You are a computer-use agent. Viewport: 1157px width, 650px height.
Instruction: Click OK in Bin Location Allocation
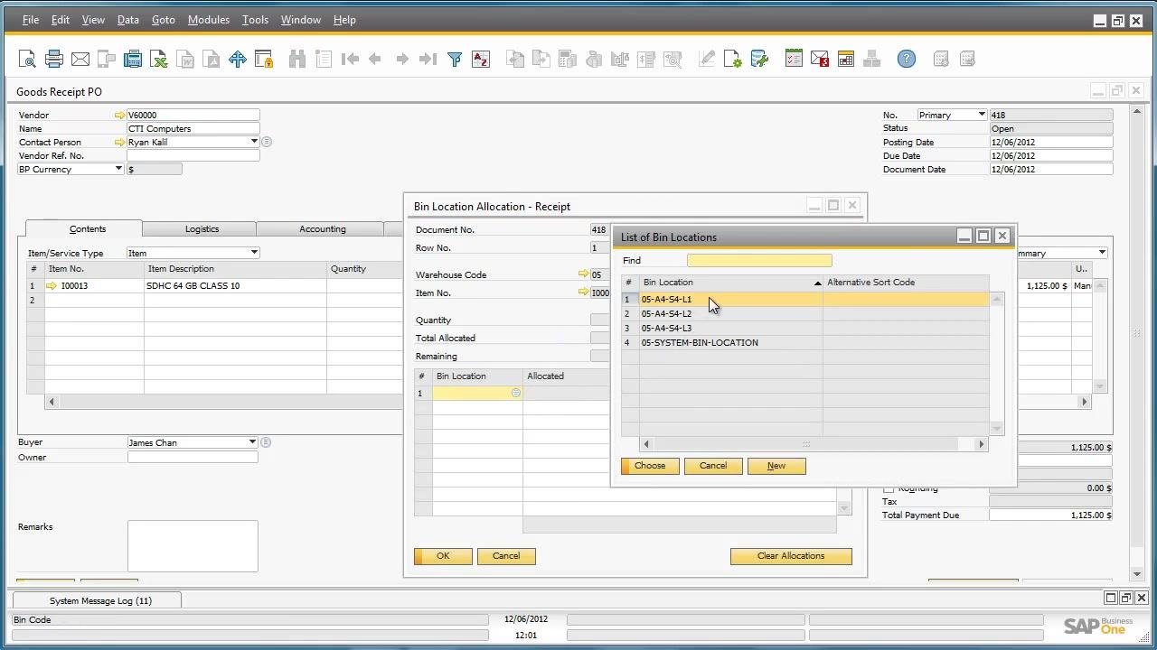[x=443, y=556]
